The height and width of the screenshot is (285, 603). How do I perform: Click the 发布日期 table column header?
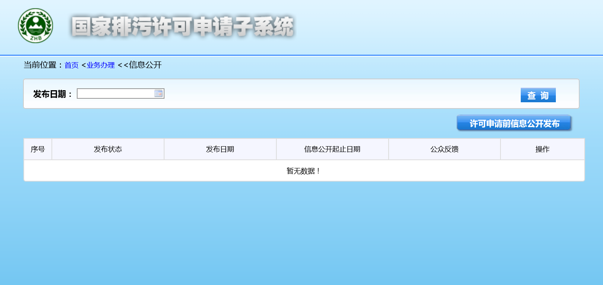[220, 149]
